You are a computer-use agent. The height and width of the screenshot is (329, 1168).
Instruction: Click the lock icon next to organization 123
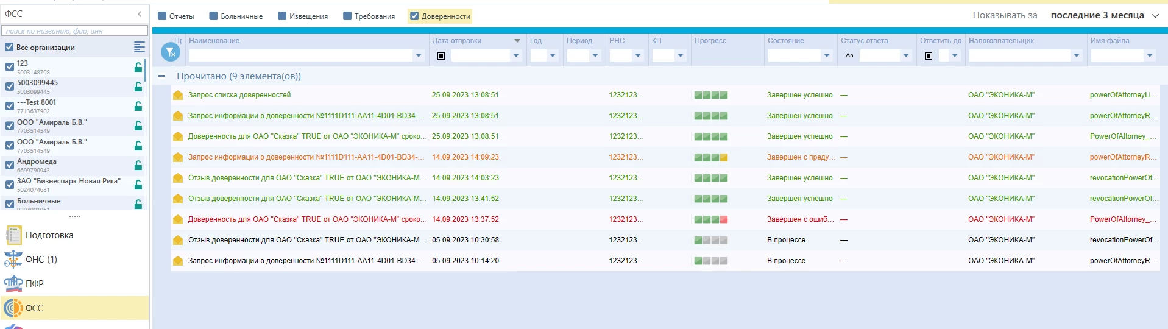coord(138,67)
